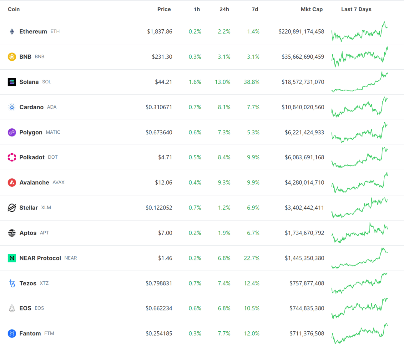Sort by Mkt Cap column header
The image size is (404, 346).
point(311,9)
